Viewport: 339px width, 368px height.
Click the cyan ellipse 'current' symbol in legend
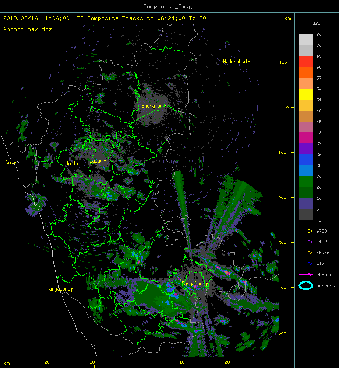click(x=306, y=286)
